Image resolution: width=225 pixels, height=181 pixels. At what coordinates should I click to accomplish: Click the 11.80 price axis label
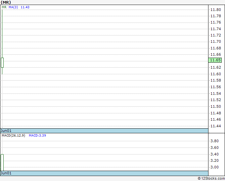click(215, 10)
